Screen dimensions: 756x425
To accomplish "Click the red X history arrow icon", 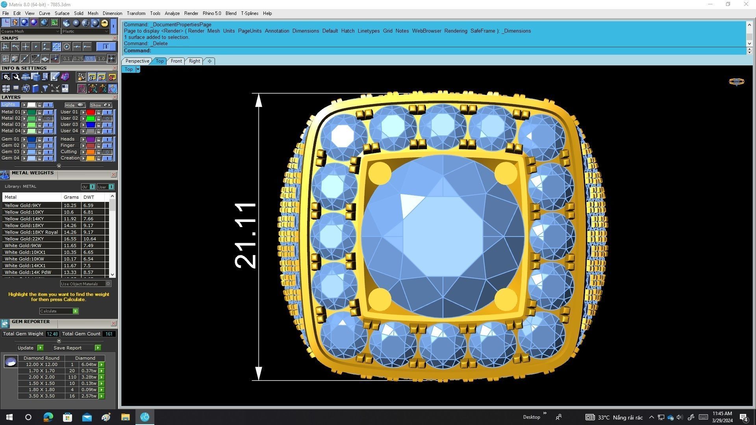I will 112,77.
